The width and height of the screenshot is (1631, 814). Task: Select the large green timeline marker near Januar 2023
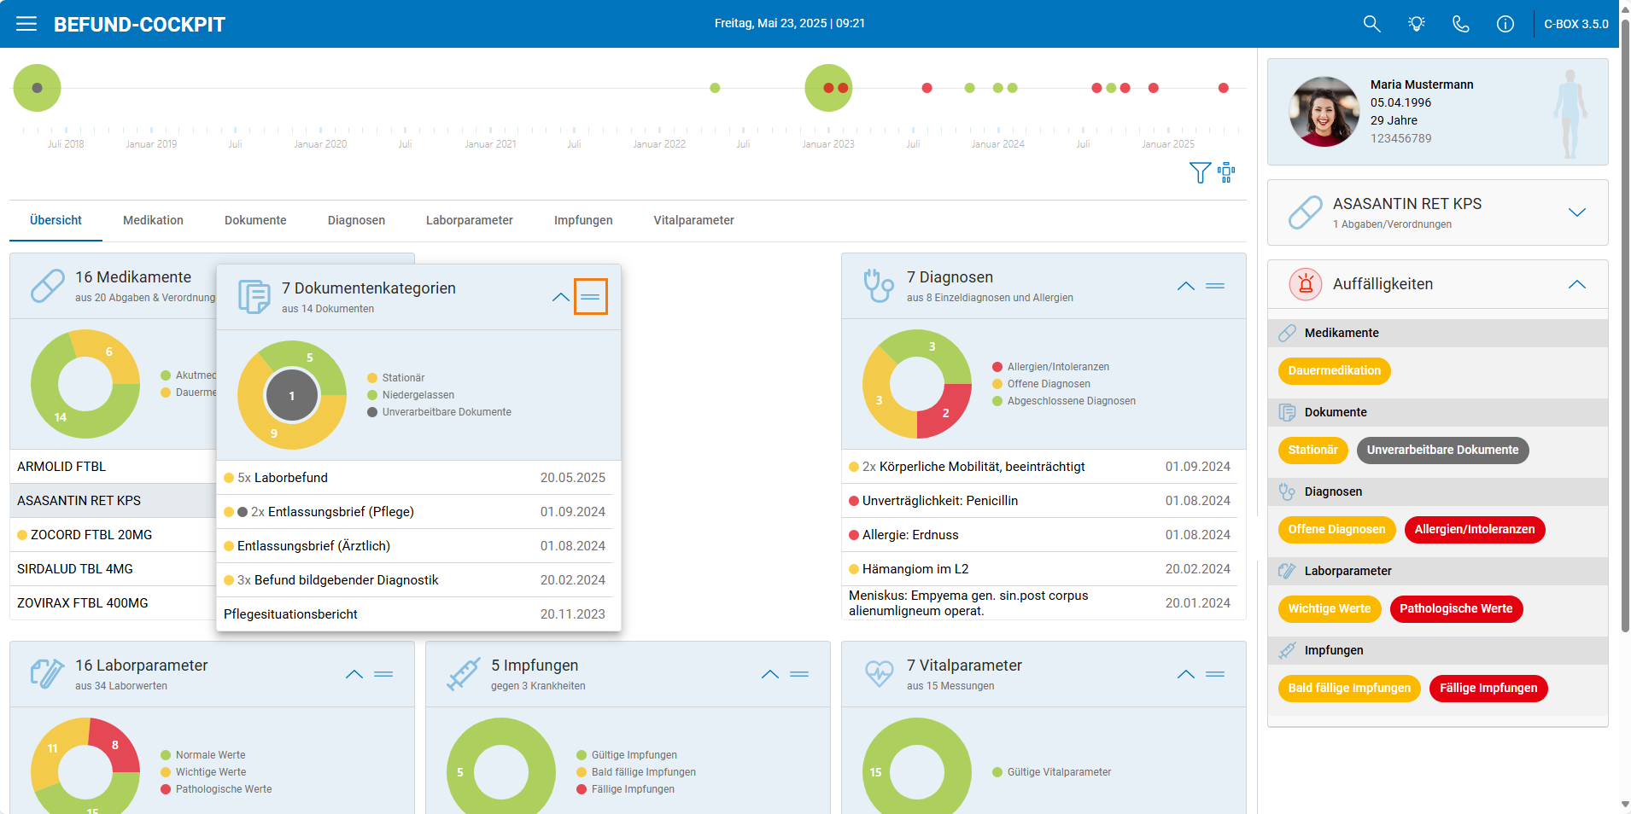pos(828,88)
